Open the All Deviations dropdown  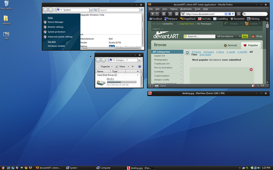[228, 36]
